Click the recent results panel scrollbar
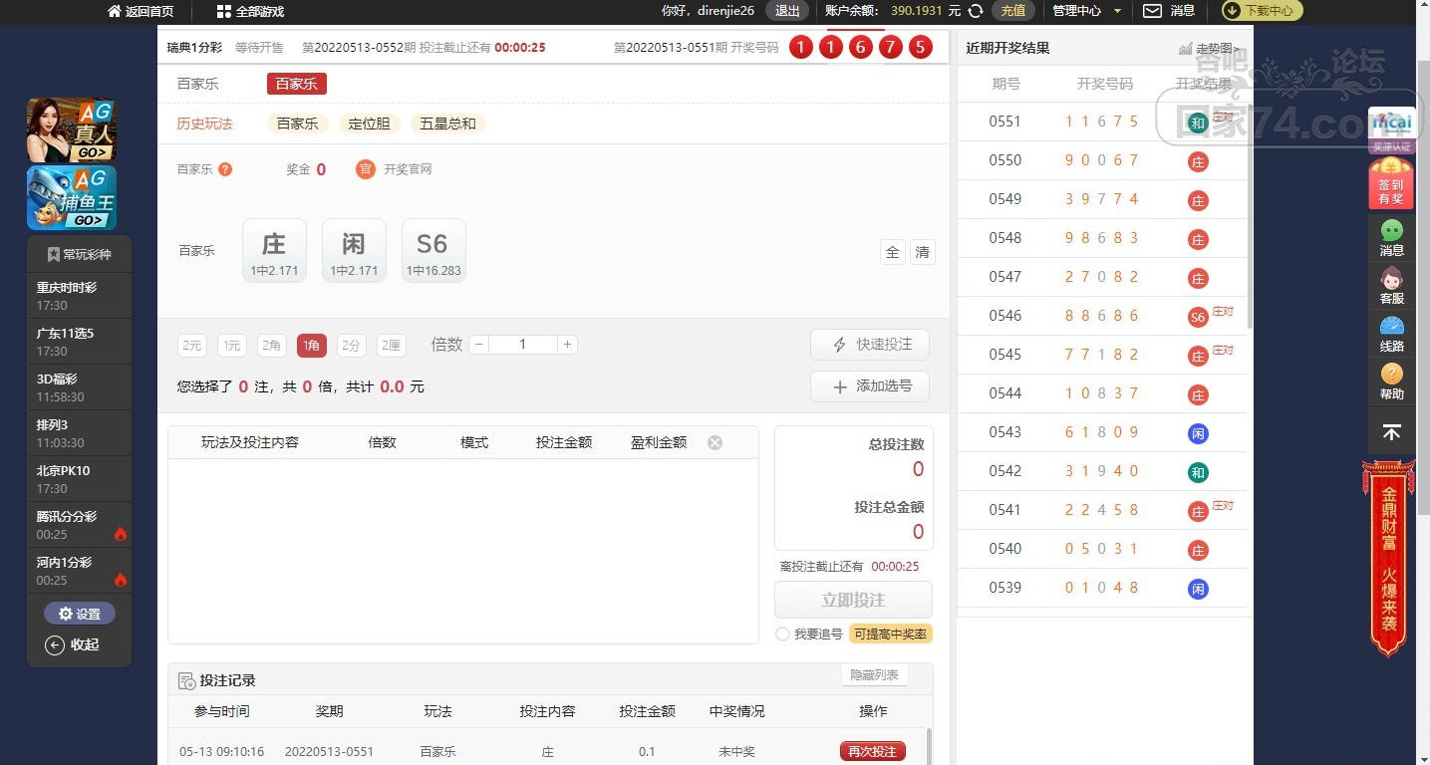 click(1250, 214)
